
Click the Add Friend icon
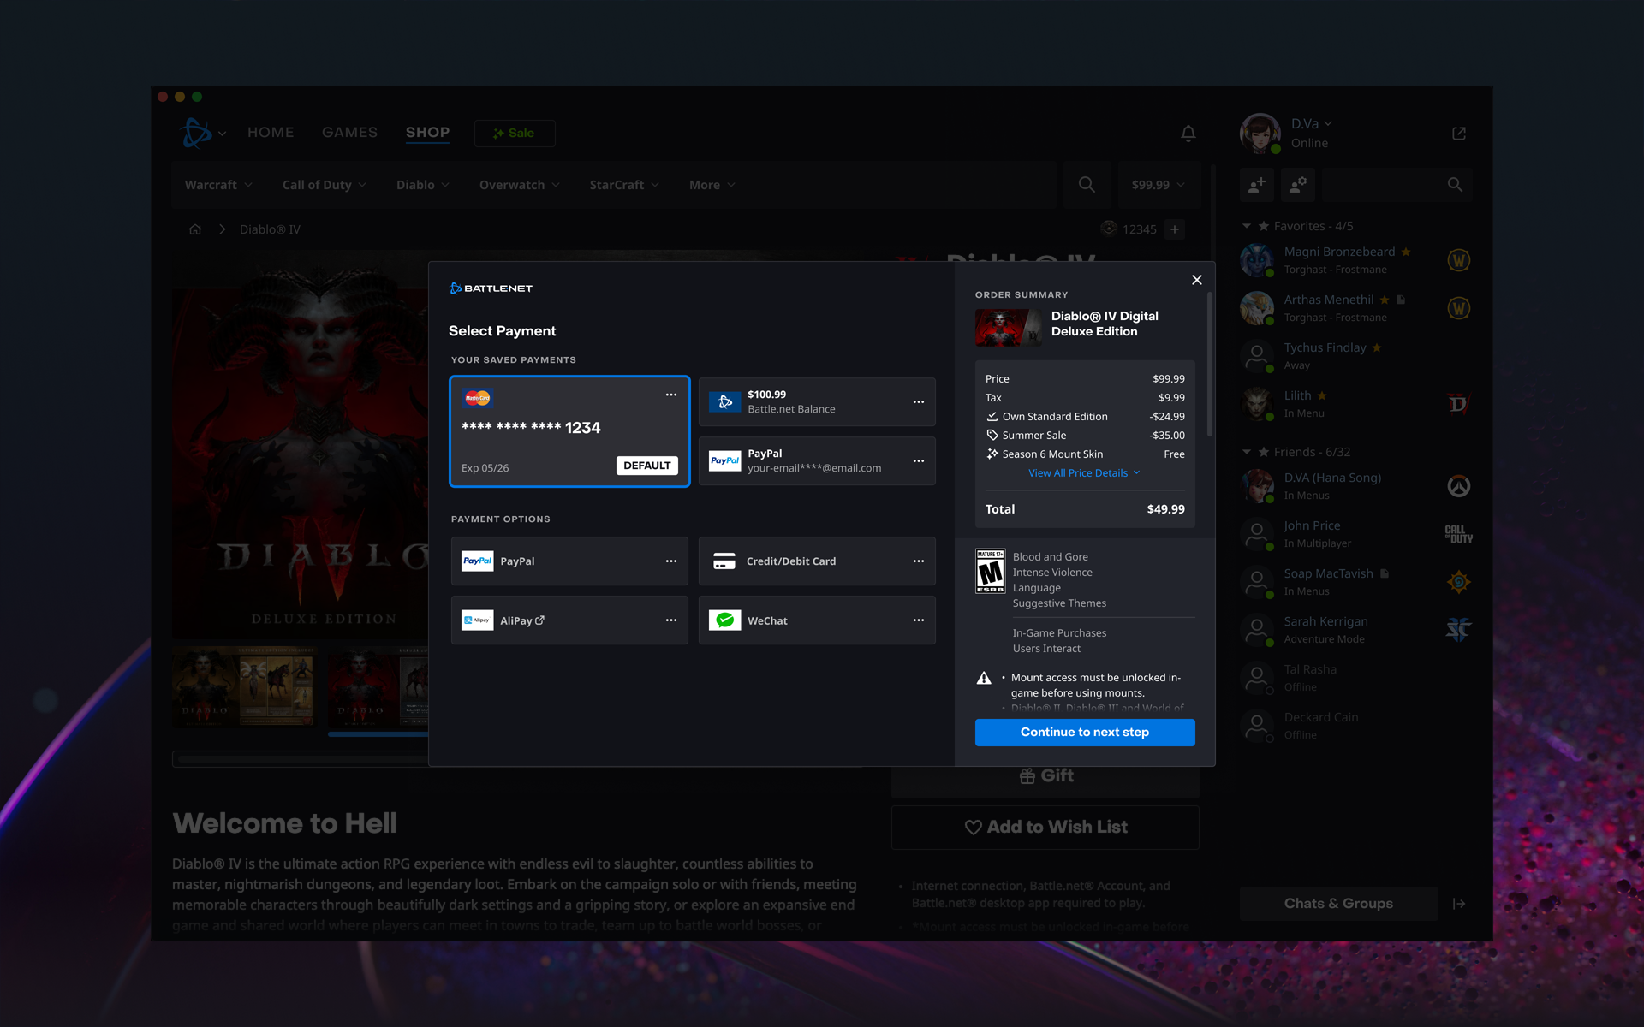pos(1257,185)
